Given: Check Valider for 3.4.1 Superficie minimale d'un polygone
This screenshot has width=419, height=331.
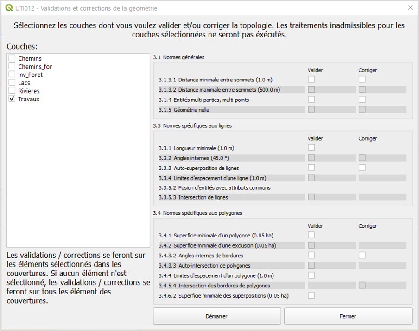Looking at the screenshot, I should (311, 235).
